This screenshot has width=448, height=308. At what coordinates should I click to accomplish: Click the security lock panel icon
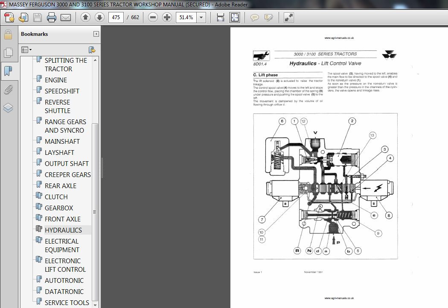pos(8,35)
